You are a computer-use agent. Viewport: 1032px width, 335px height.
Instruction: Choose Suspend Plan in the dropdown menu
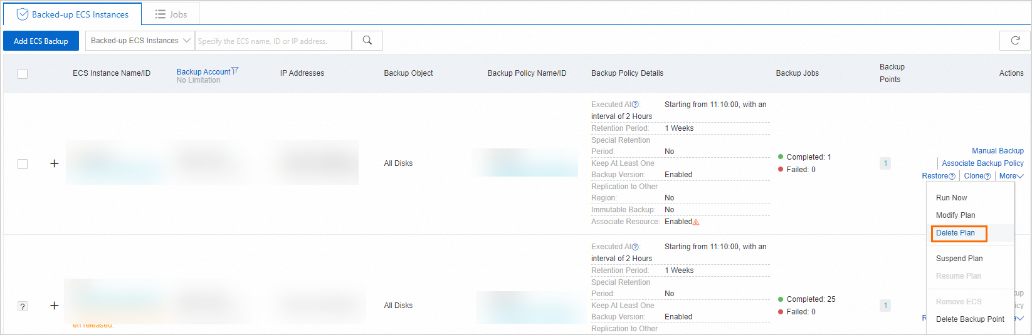coord(959,259)
